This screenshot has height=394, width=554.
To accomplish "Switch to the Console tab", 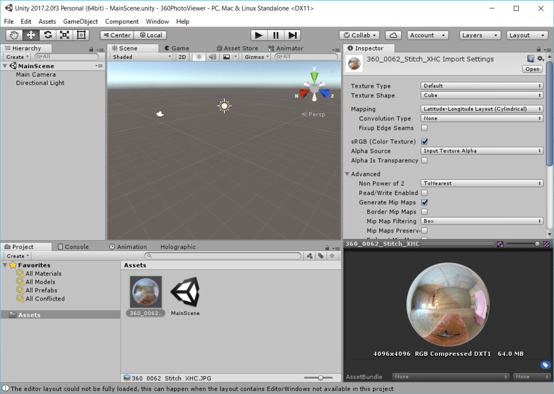I will (x=73, y=247).
